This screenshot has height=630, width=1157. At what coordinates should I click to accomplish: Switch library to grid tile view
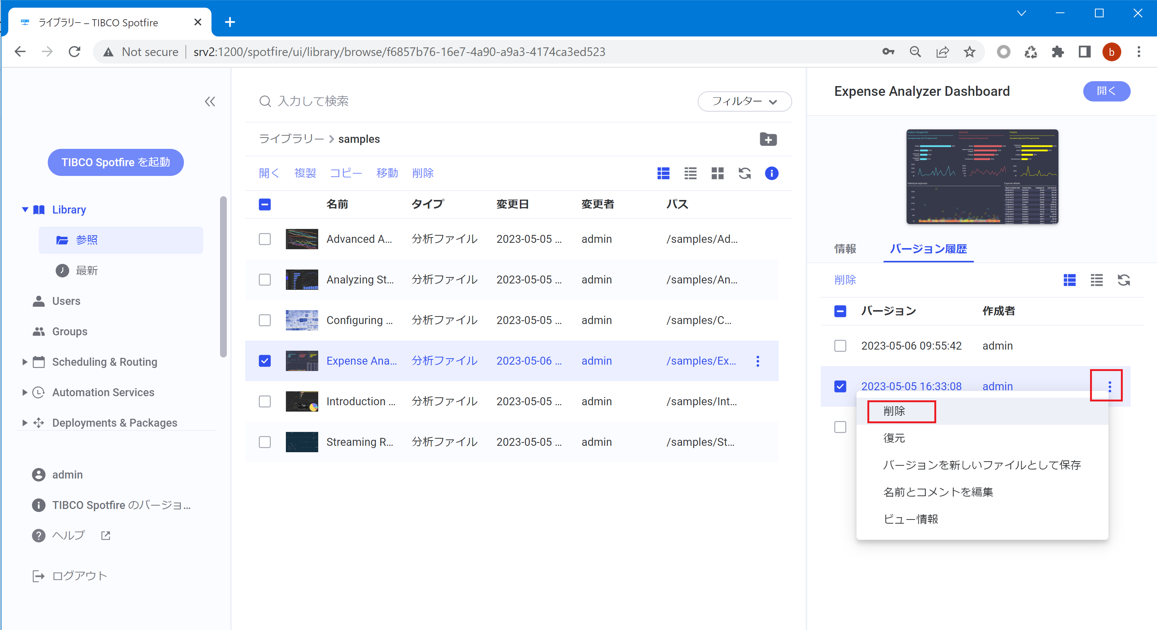coord(717,173)
